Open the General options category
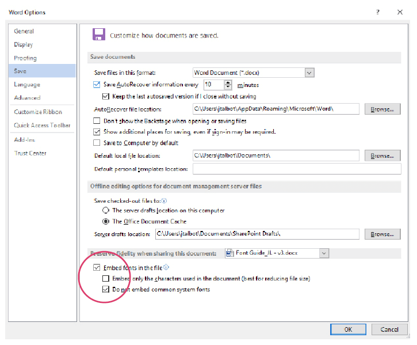The height and width of the screenshot is (345, 417). tap(42, 31)
